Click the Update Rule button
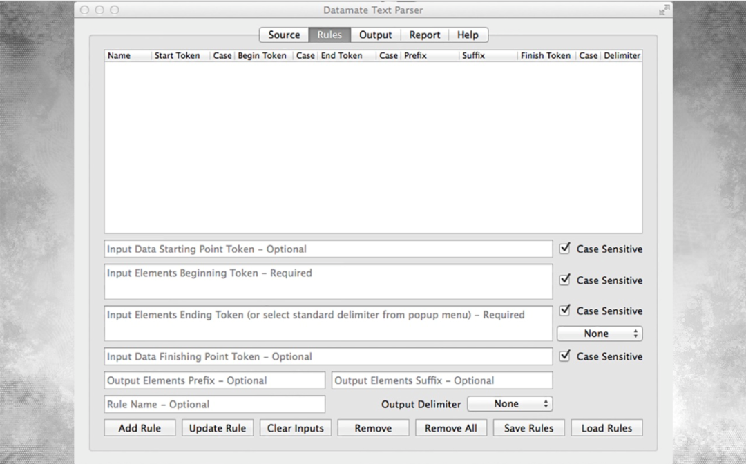Viewport: 746px width, 464px height. pos(218,428)
